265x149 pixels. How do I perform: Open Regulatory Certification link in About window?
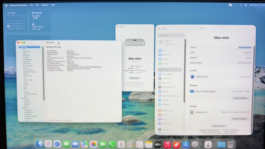click(x=135, y=83)
